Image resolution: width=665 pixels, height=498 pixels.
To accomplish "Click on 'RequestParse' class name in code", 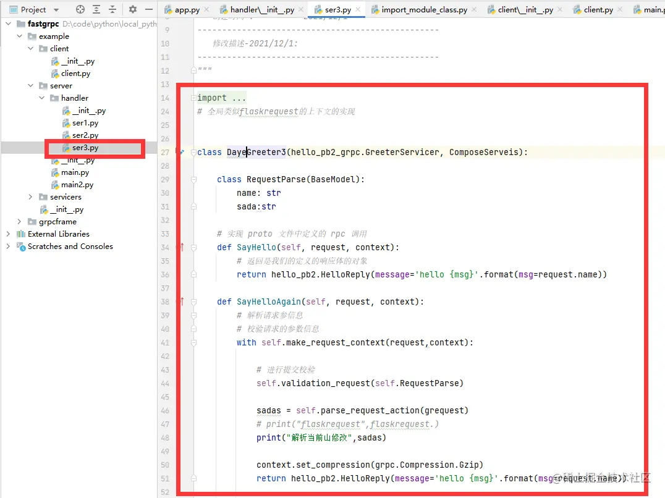I will (276, 179).
